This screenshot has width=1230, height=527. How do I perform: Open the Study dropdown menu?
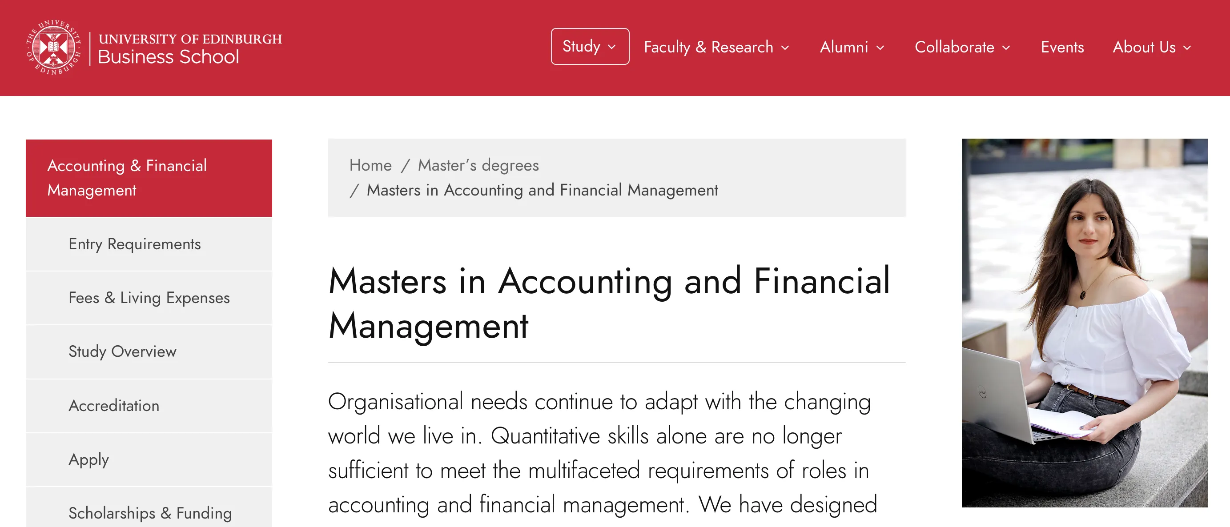[x=589, y=46]
